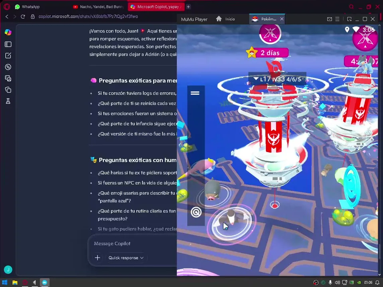Go back in browser history
This screenshot has width=383, height=287.
(x=7, y=17)
